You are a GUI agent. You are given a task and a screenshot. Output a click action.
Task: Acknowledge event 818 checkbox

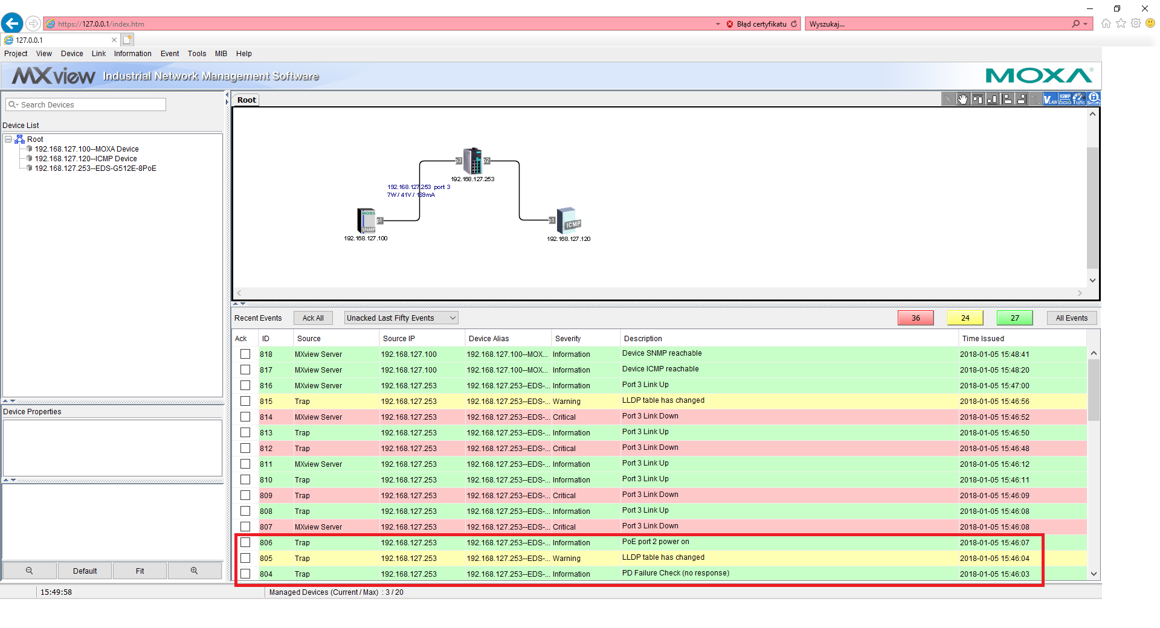point(245,354)
